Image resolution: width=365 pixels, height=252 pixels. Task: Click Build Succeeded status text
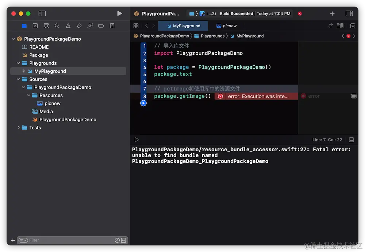[x=236, y=13]
